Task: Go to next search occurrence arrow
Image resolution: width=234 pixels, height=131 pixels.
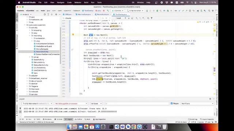Action: 129,18
